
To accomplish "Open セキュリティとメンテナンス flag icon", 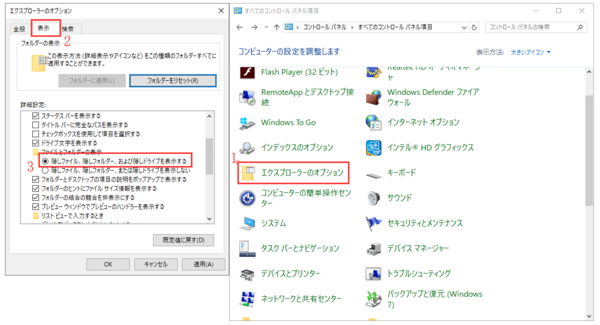I will (373, 224).
